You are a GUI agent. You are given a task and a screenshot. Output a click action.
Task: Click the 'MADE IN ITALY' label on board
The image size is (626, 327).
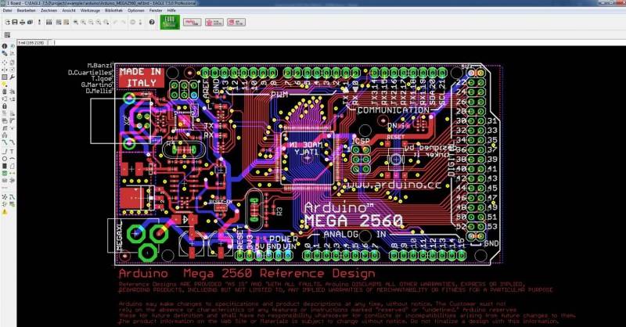[x=141, y=77]
